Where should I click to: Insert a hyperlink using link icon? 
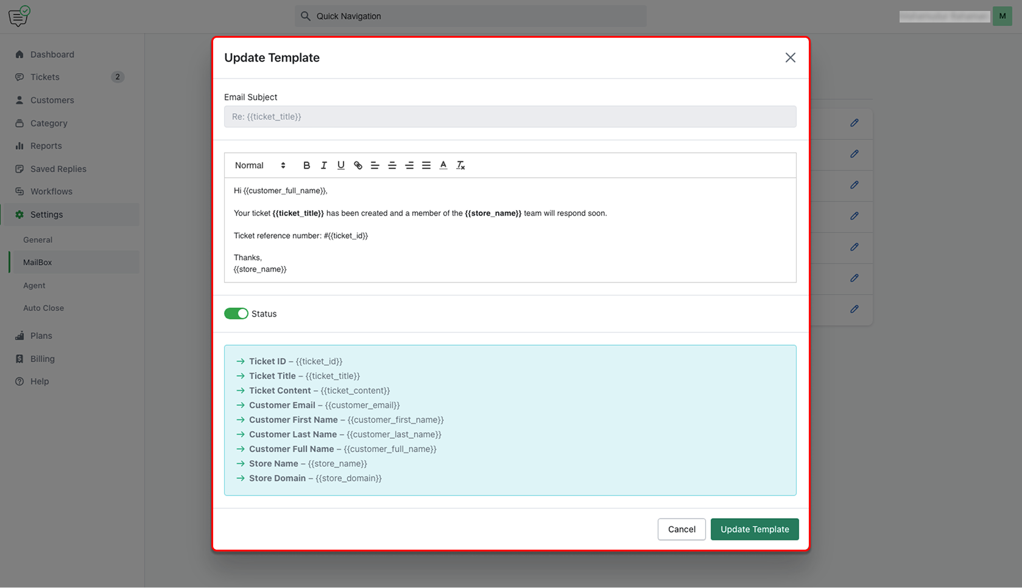pyautogui.click(x=358, y=166)
